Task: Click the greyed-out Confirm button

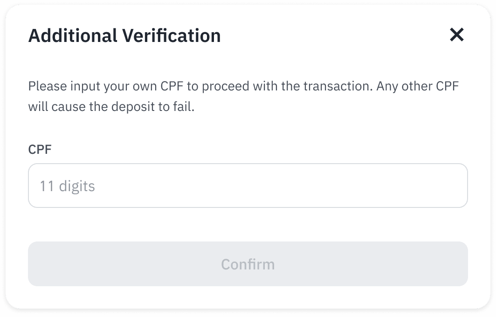Action: 248,264
